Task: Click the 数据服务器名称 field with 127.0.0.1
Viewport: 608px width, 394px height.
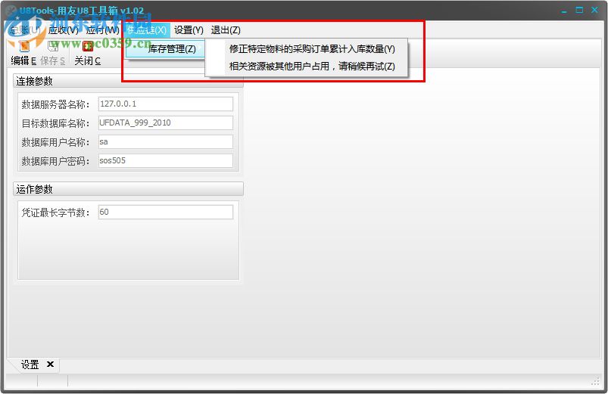Action: tap(166, 104)
